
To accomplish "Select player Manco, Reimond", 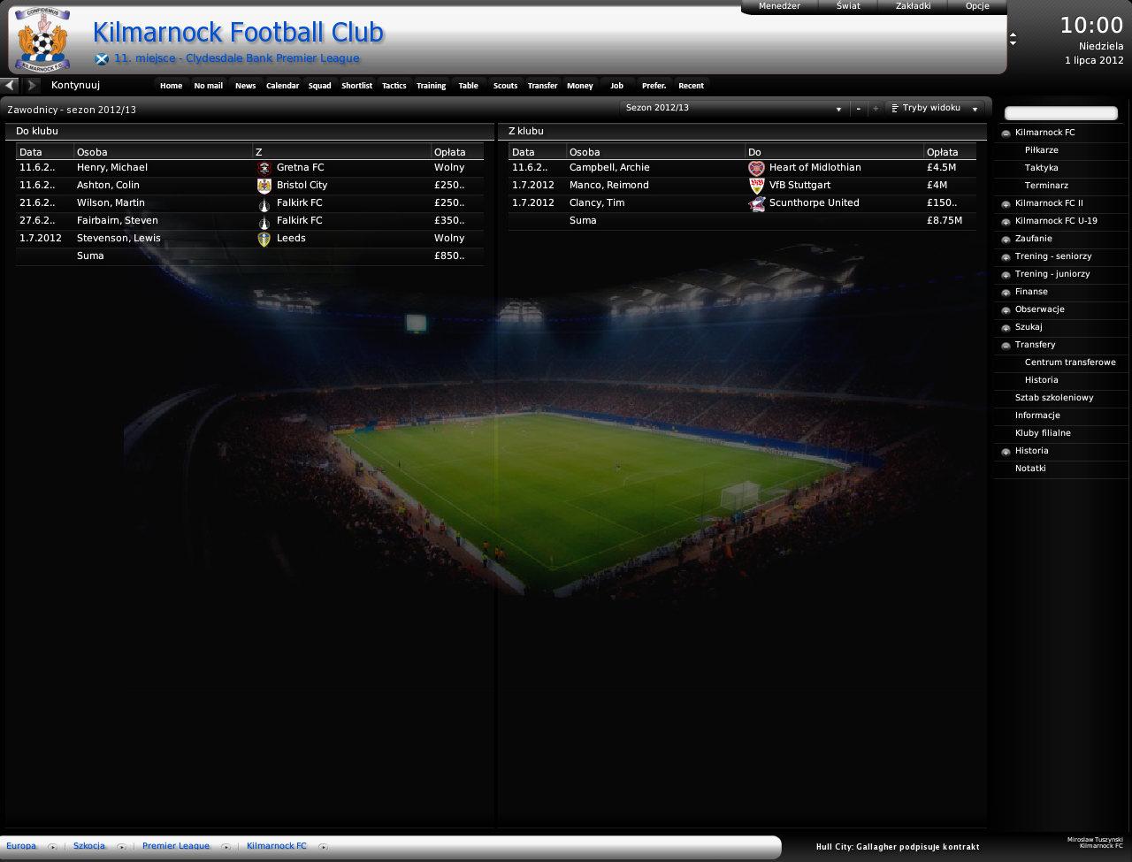I will tap(608, 186).
